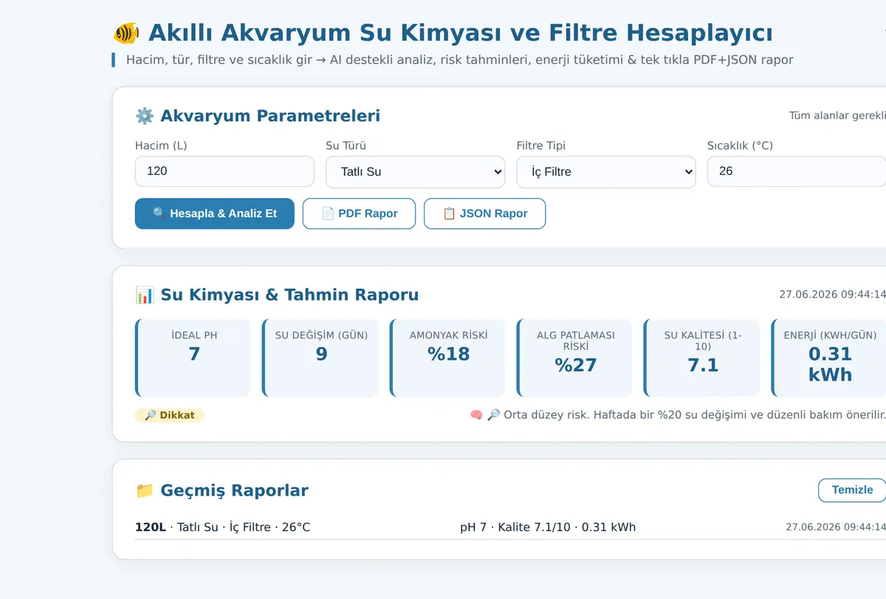Open the Su Türü dropdown
The width and height of the screenshot is (886, 599).
415,172
